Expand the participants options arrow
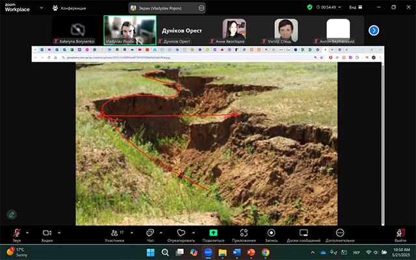 tap(131, 232)
